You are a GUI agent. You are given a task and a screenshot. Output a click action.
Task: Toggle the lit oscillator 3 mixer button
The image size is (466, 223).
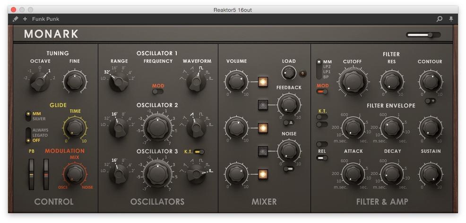(263, 174)
